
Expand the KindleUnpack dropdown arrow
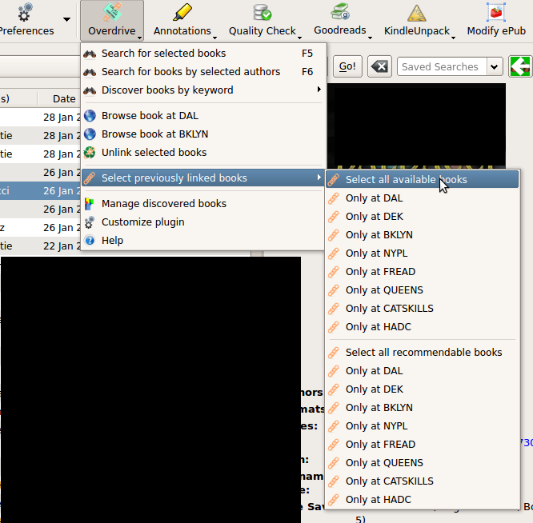point(453,38)
